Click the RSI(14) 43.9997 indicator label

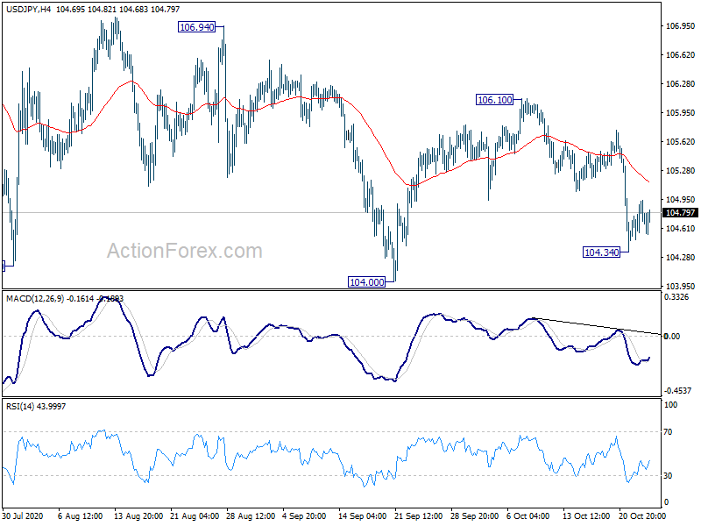click(36, 406)
